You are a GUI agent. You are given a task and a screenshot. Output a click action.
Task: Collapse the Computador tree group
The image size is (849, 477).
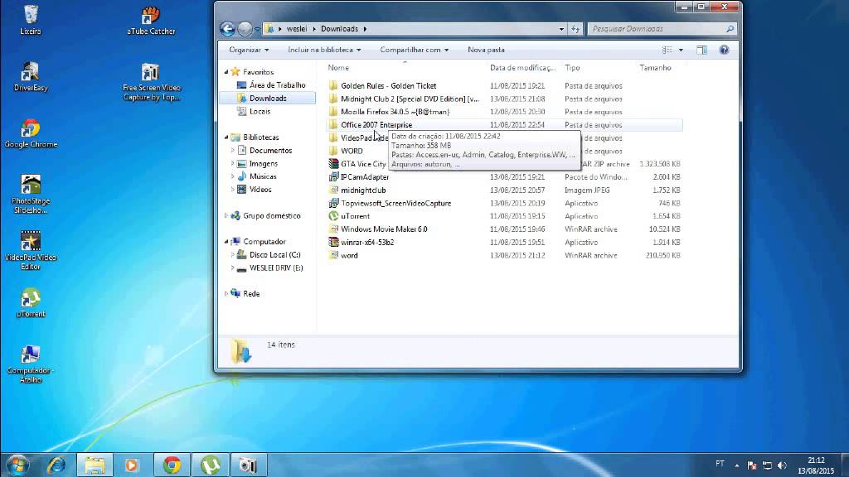click(226, 242)
